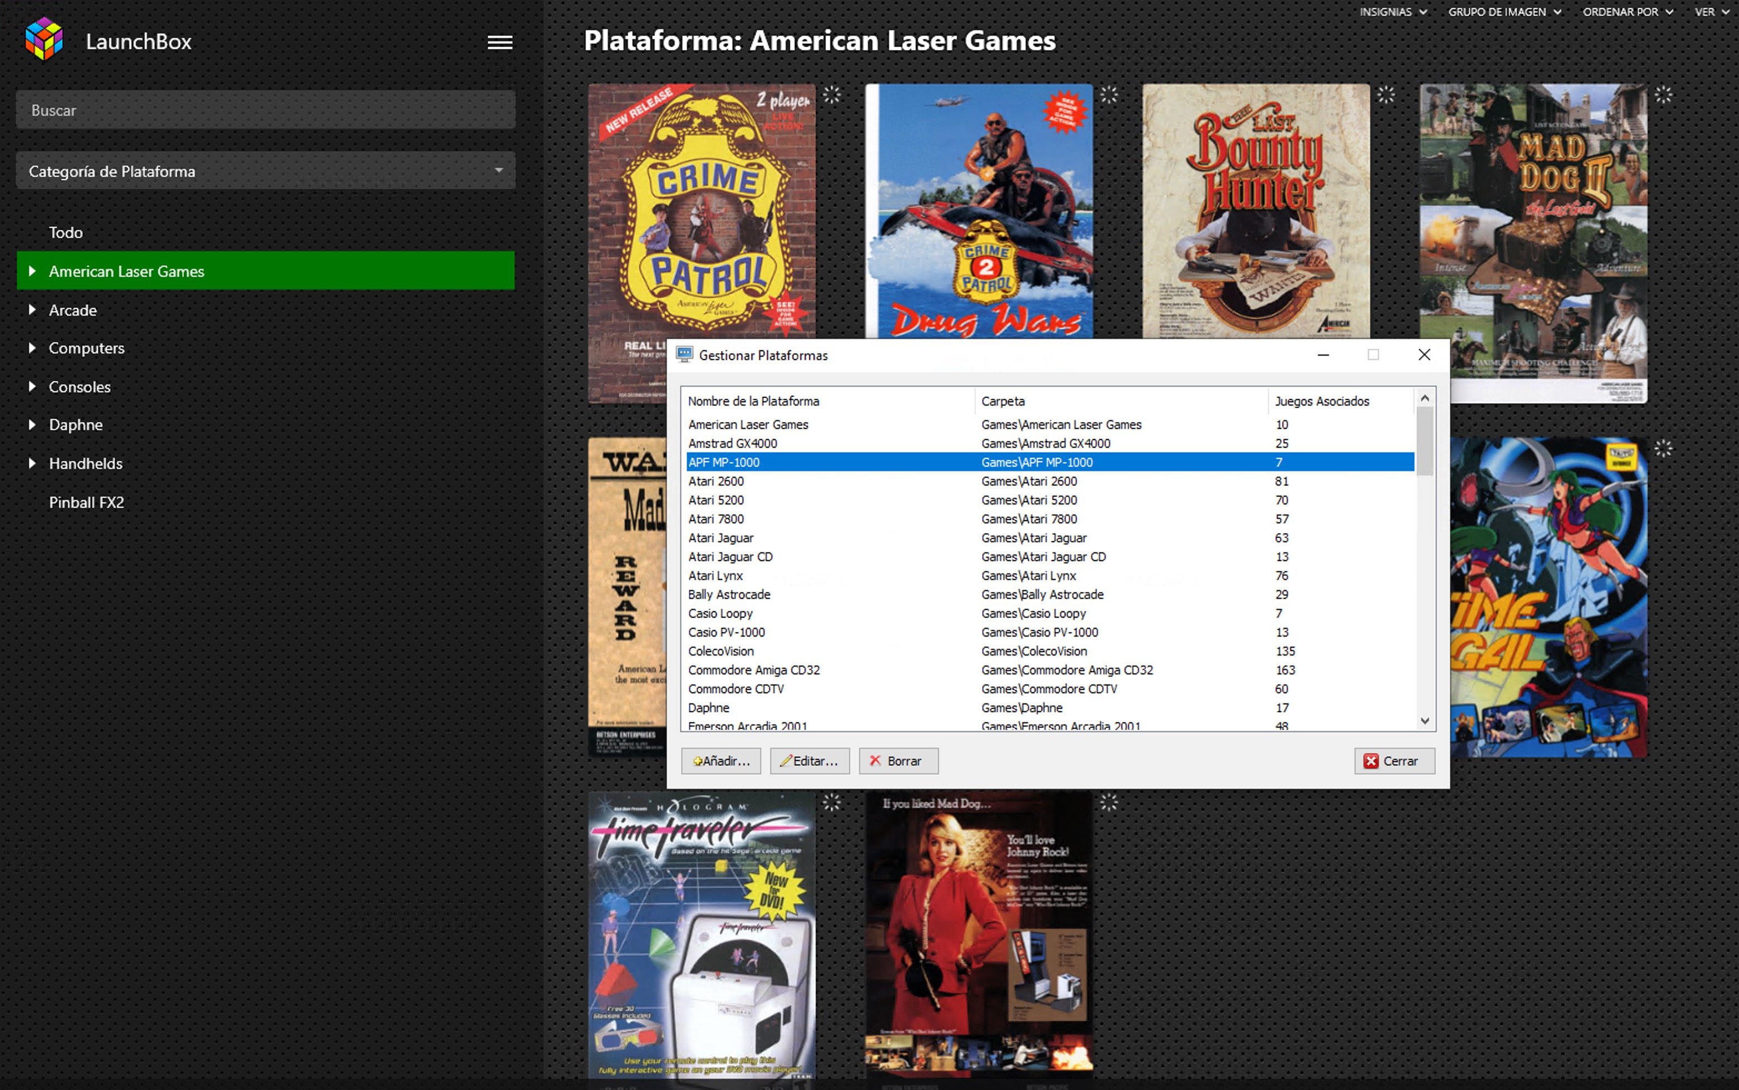Open the hamburger menu in sidebar

tap(499, 43)
